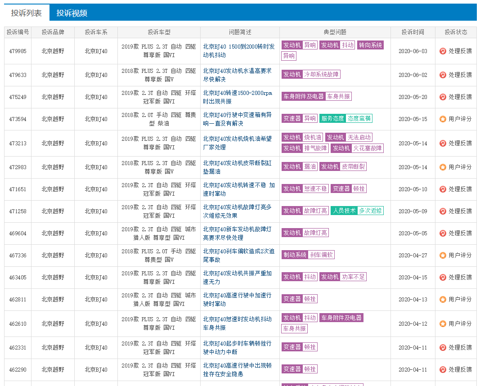Open the 投诉视频 tab

point(72,13)
